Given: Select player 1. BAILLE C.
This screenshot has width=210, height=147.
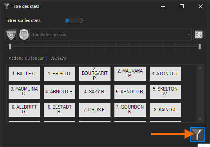Looking at the screenshot, I should [24, 74].
